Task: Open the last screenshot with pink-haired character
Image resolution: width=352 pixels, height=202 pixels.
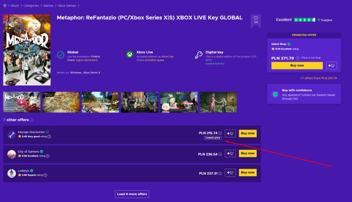Action: coord(218,102)
